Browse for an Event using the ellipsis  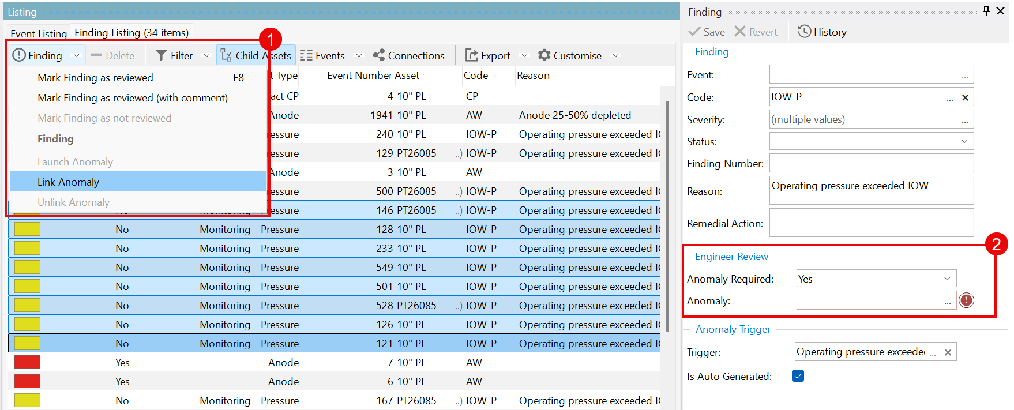tap(965, 76)
